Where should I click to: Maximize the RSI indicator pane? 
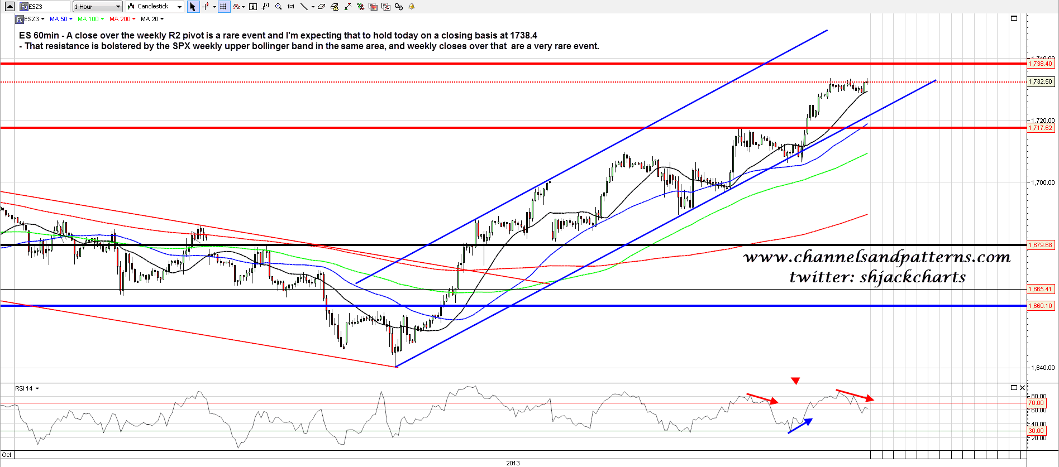click(1014, 388)
